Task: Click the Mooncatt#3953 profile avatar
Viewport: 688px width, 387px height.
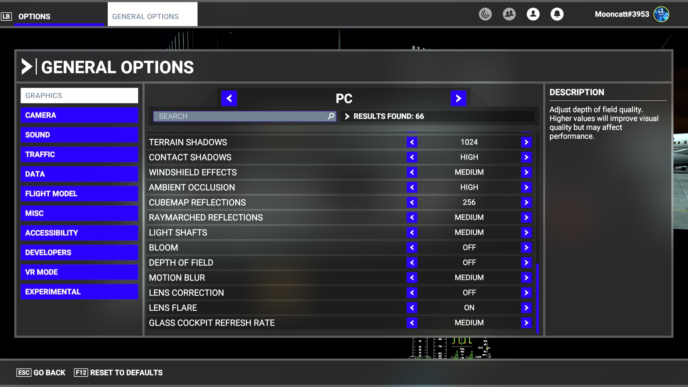Action: tap(661, 14)
